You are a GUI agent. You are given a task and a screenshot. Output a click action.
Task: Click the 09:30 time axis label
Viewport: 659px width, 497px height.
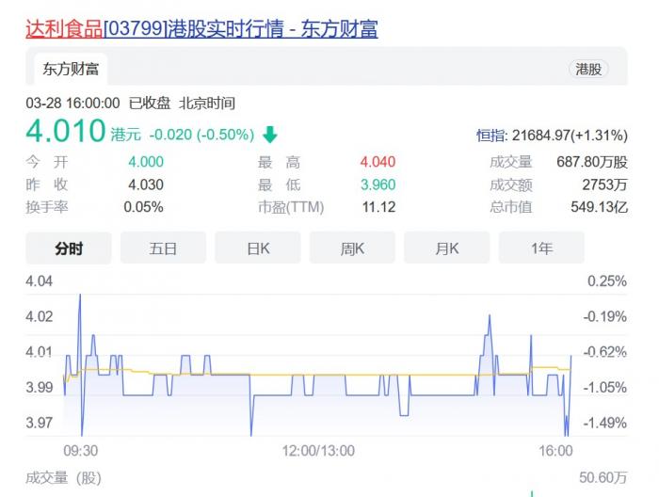click(x=81, y=451)
